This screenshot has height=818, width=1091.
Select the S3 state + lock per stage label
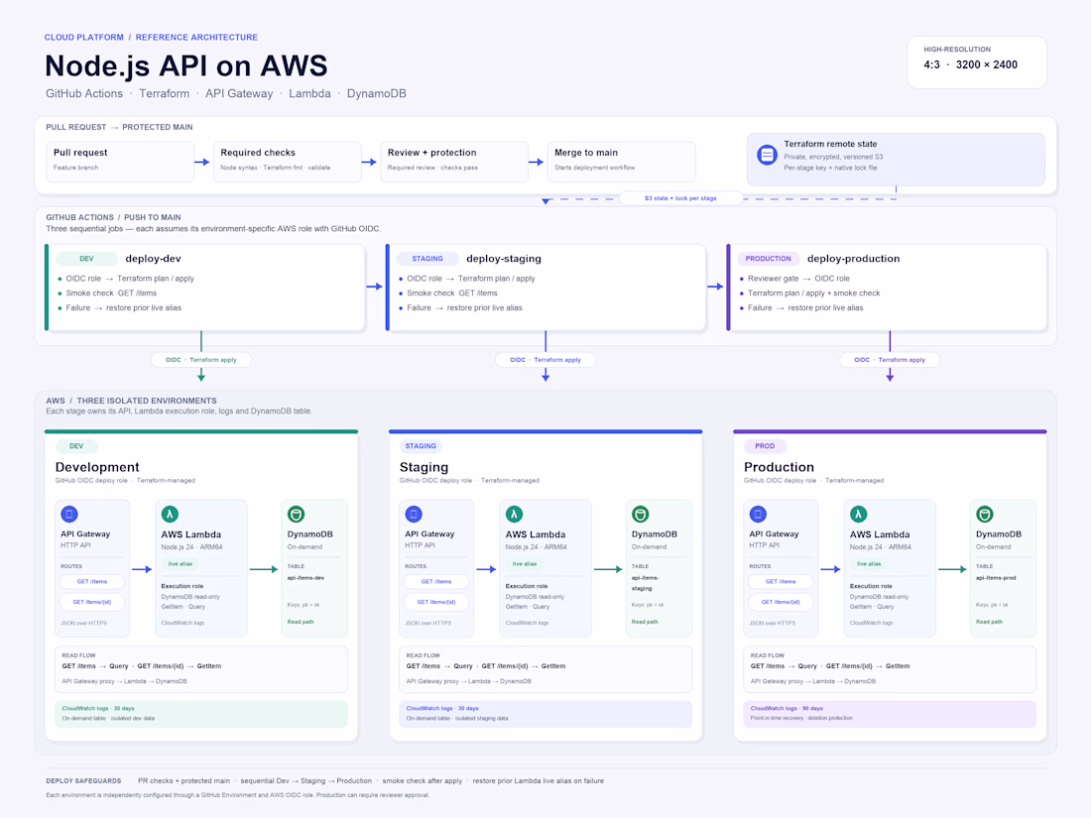pyautogui.click(x=680, y=198)
